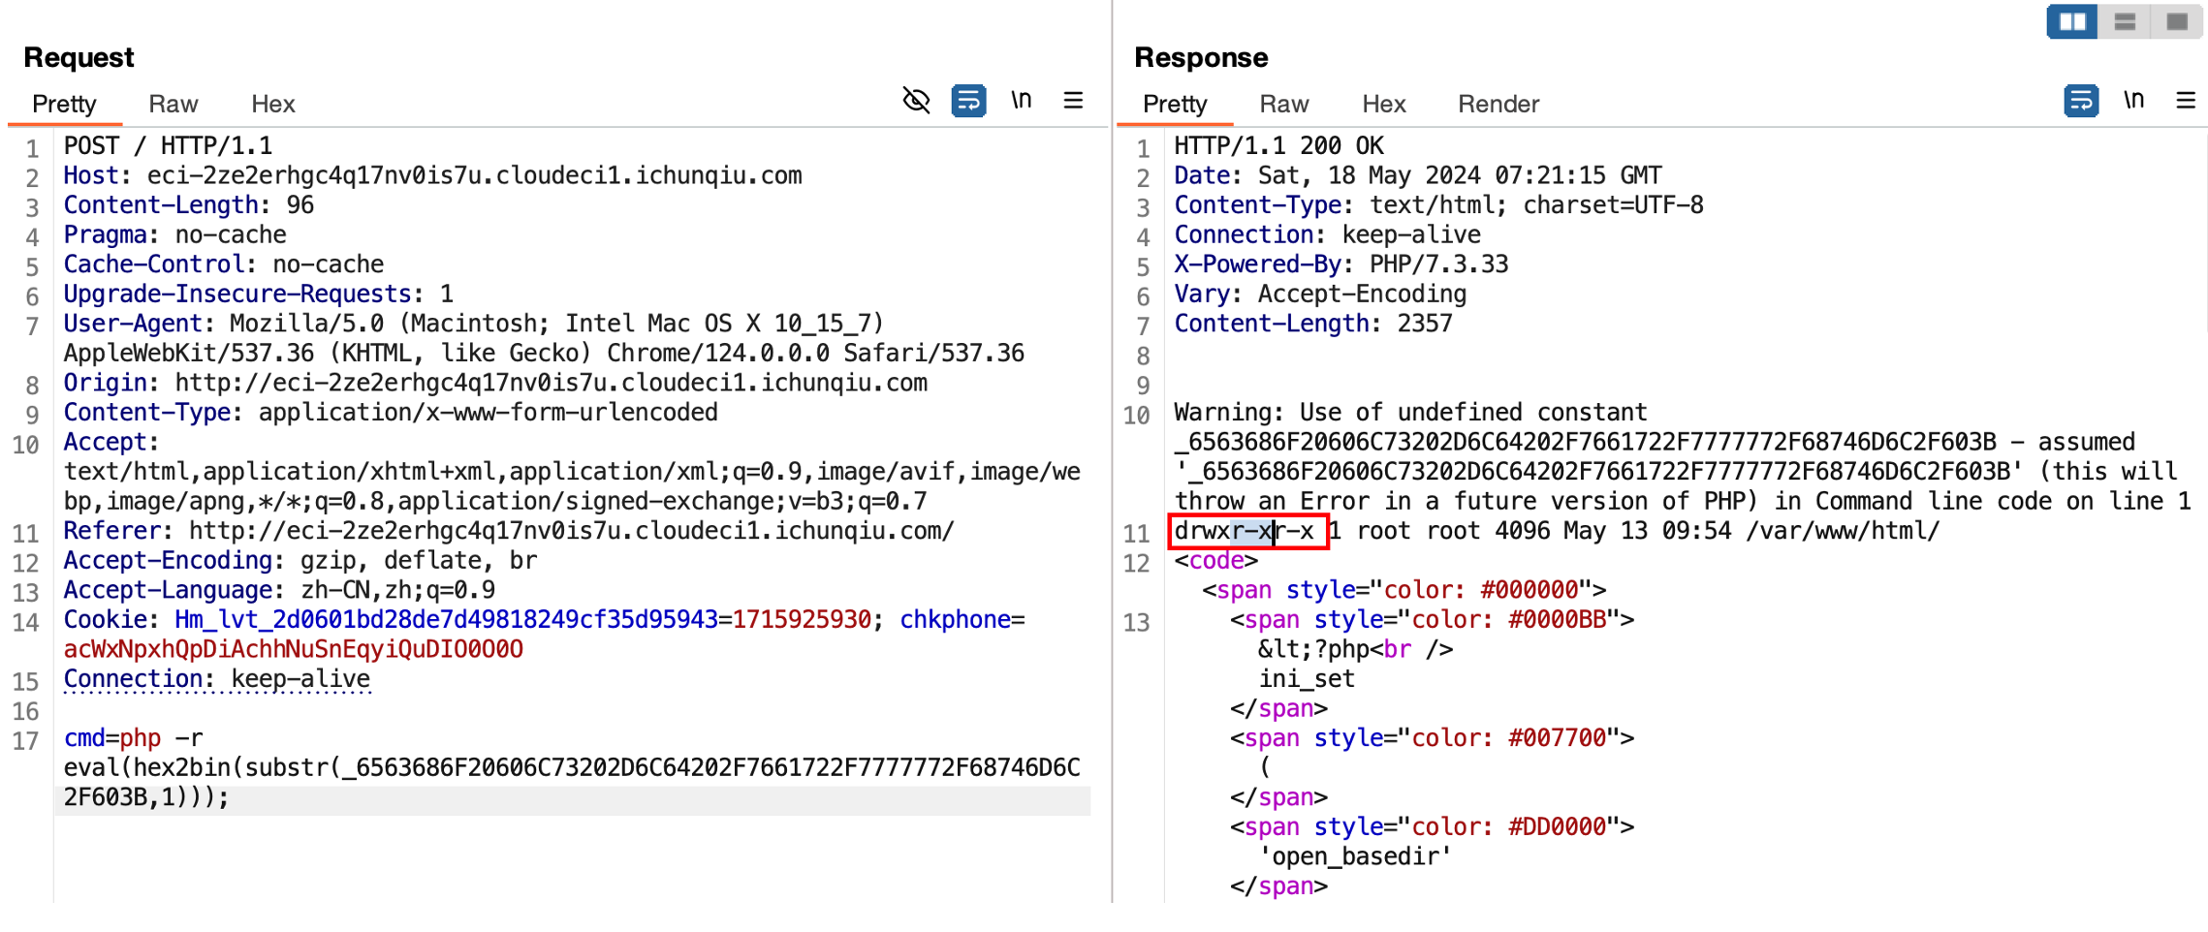The height and width of the screenshot is (932, 2208).
Task: Switch to Pretty tab in Request
Action: tap(64, 104)
